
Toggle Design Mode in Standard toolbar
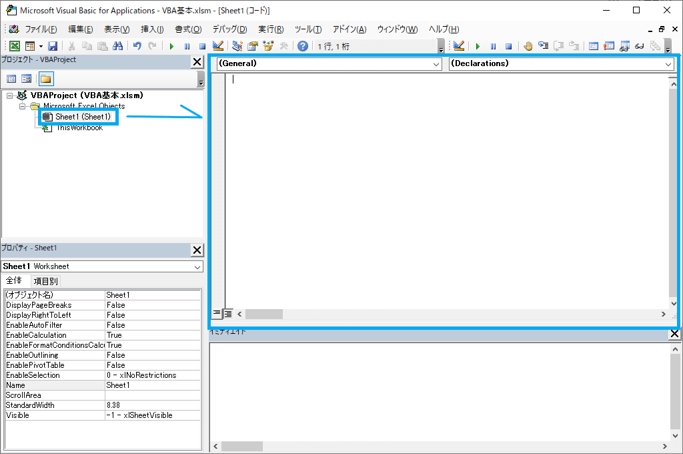click(218, 46)
